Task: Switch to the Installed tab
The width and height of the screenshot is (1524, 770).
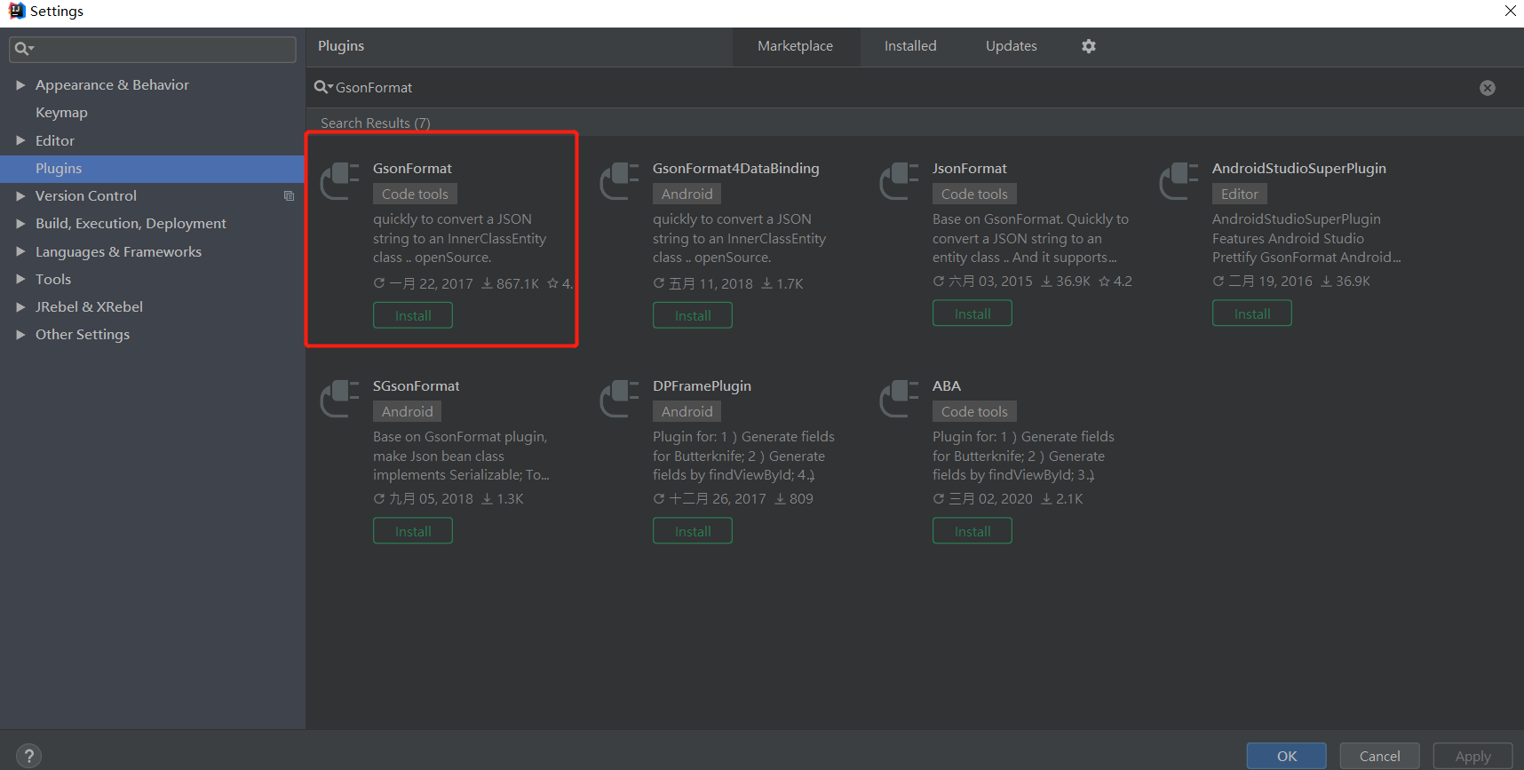Action: pos(910,46)
